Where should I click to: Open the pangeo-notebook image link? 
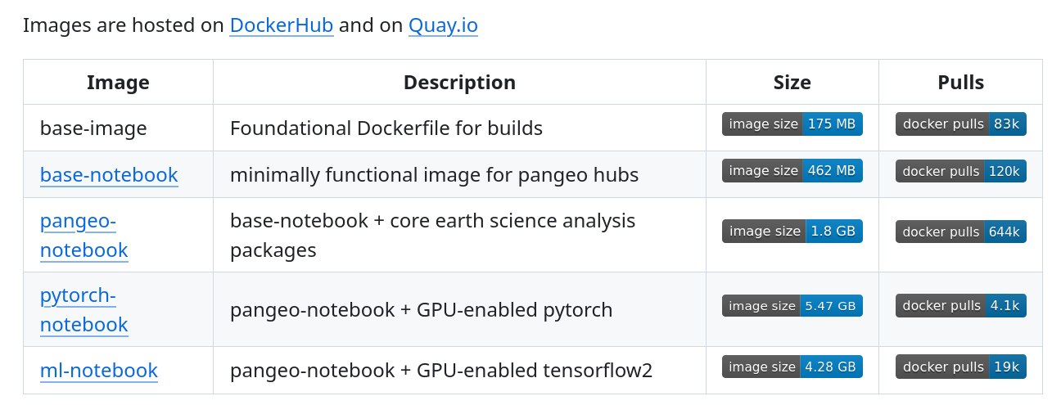click(x=84, y=236)
